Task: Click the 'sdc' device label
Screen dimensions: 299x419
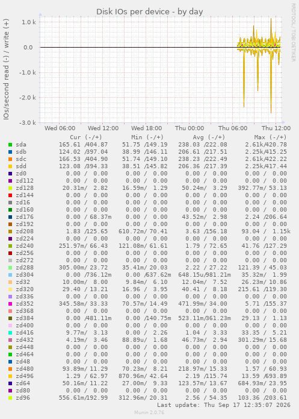Action: pos(21,159)
